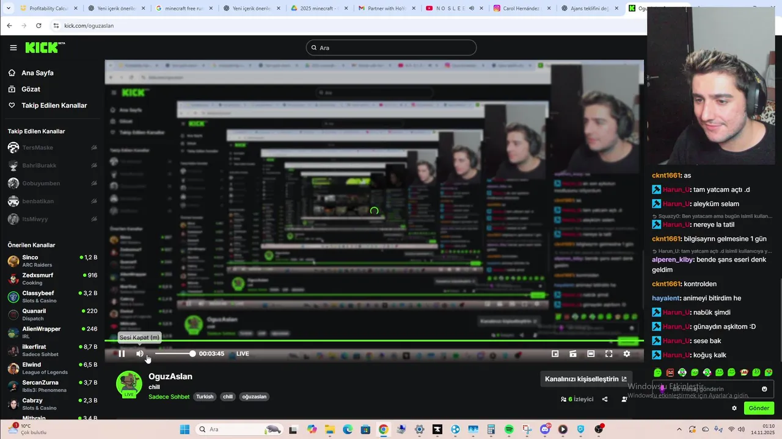Click the share icon below video

point(605,399)
